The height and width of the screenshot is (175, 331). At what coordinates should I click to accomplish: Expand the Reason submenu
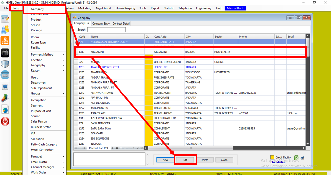click(x=63, y=71)
